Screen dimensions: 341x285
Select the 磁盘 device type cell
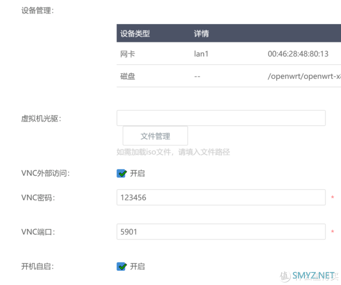tap(128, 77)
